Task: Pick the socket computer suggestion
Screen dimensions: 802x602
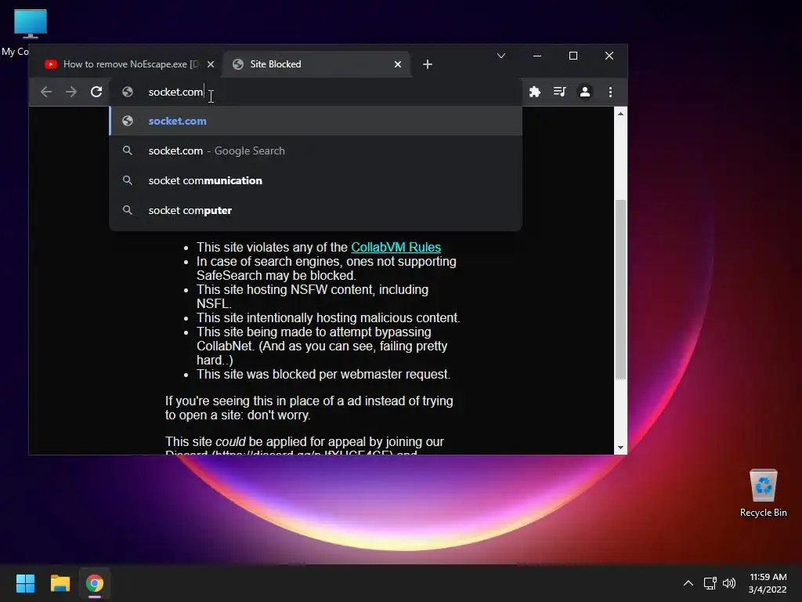Action: pyautogui.click(x=316, y=210)
